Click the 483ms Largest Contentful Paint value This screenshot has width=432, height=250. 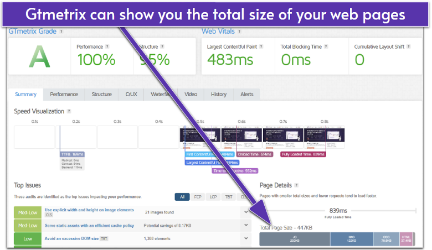(230, 60)
